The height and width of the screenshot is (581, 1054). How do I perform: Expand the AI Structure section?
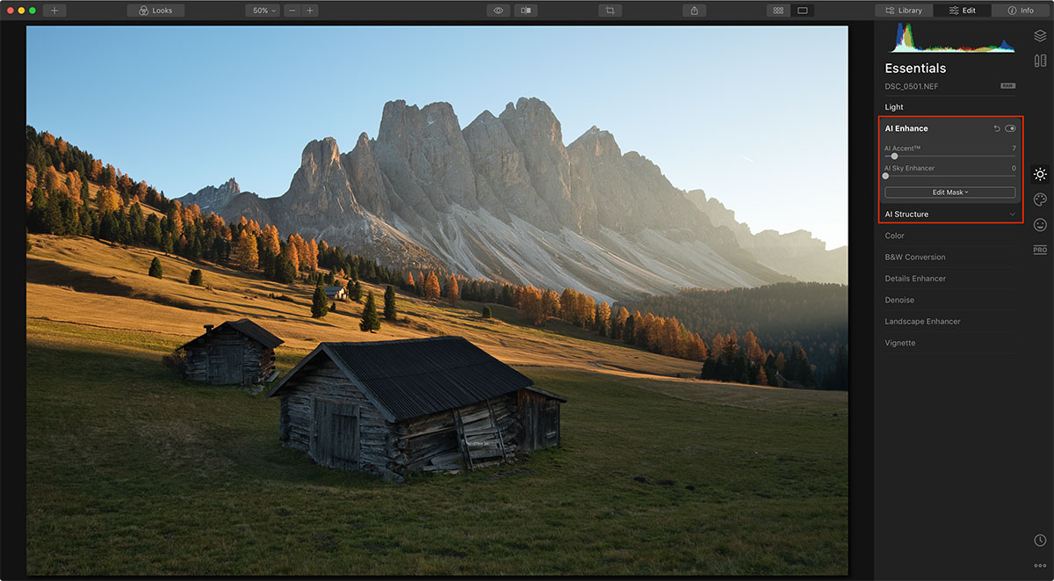tap(1012, 214)
